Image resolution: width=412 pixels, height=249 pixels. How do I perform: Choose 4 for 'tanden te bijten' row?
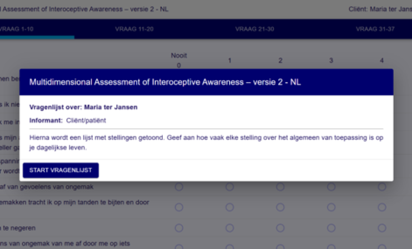click(x=382, y=207)
